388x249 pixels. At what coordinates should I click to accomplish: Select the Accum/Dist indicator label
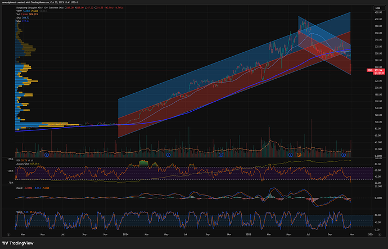pos(24,163)
